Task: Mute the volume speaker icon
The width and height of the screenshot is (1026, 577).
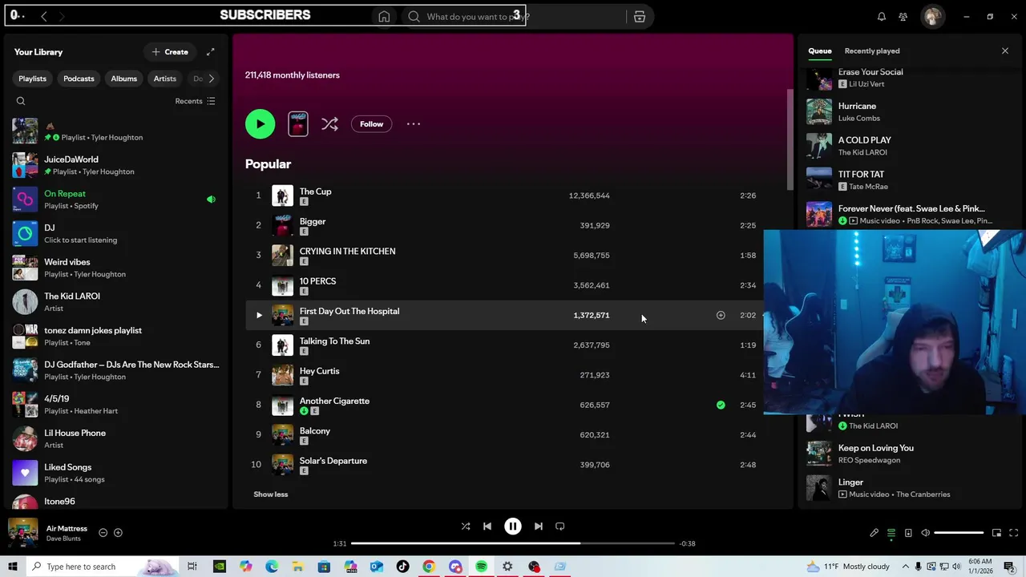Action: point(925,533)
